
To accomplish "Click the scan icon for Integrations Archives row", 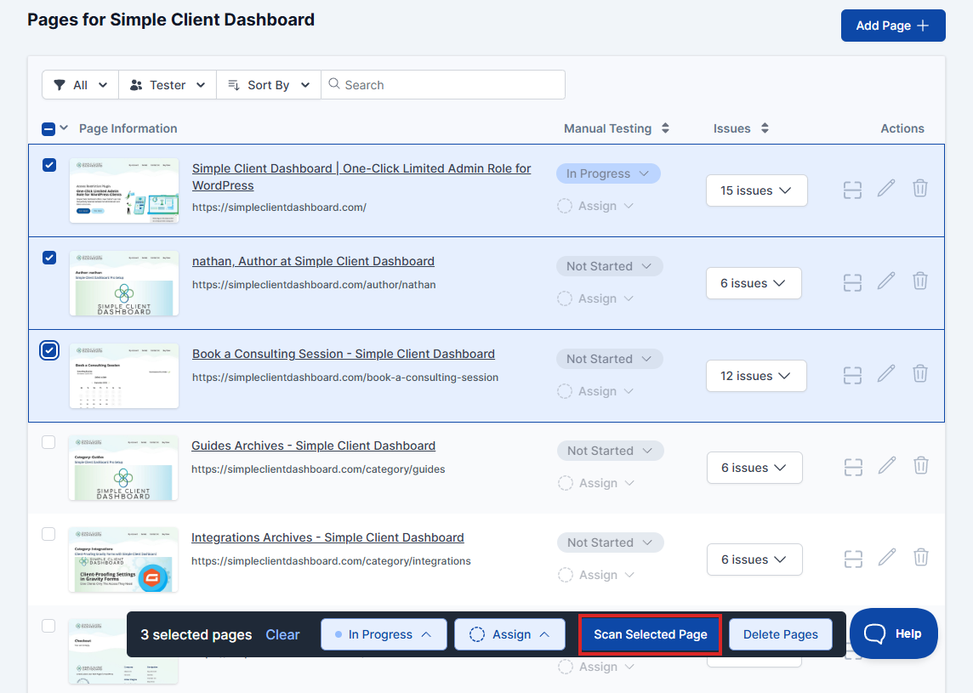I will pyautogui.click(x=853, y=559).
